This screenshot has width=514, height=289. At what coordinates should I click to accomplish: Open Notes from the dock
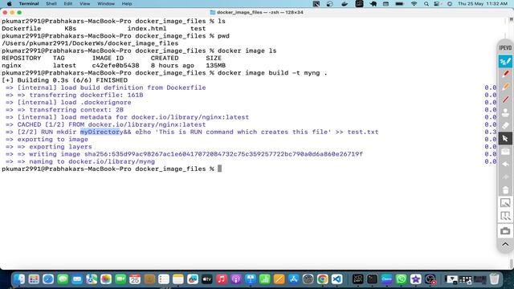click(178, 279)
